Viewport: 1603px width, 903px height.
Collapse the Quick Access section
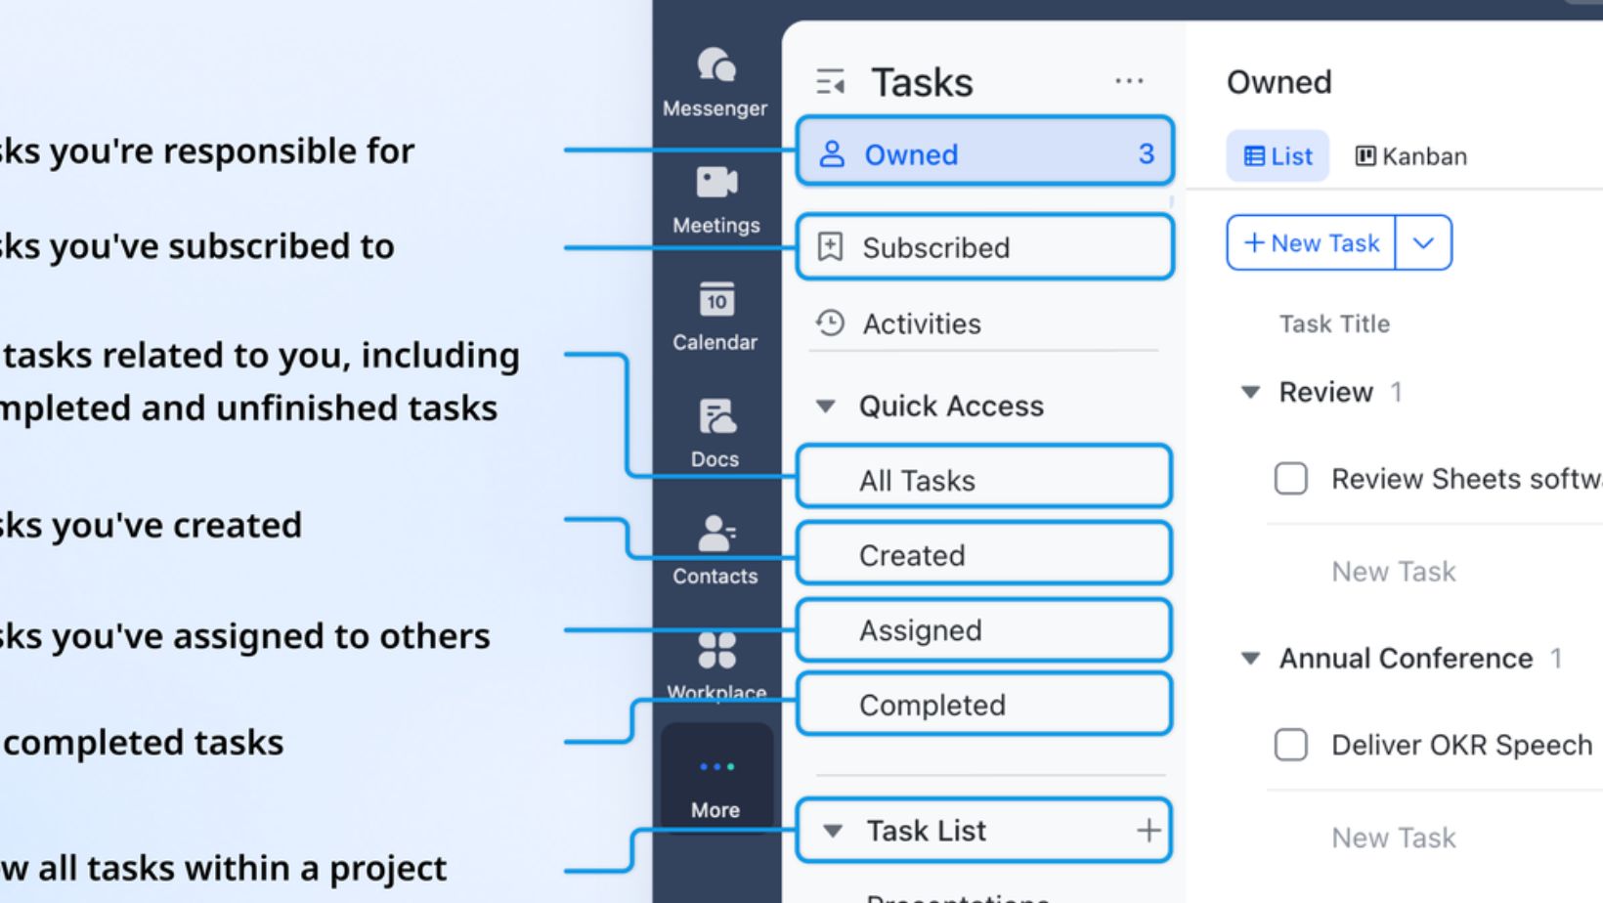point(826,407)
